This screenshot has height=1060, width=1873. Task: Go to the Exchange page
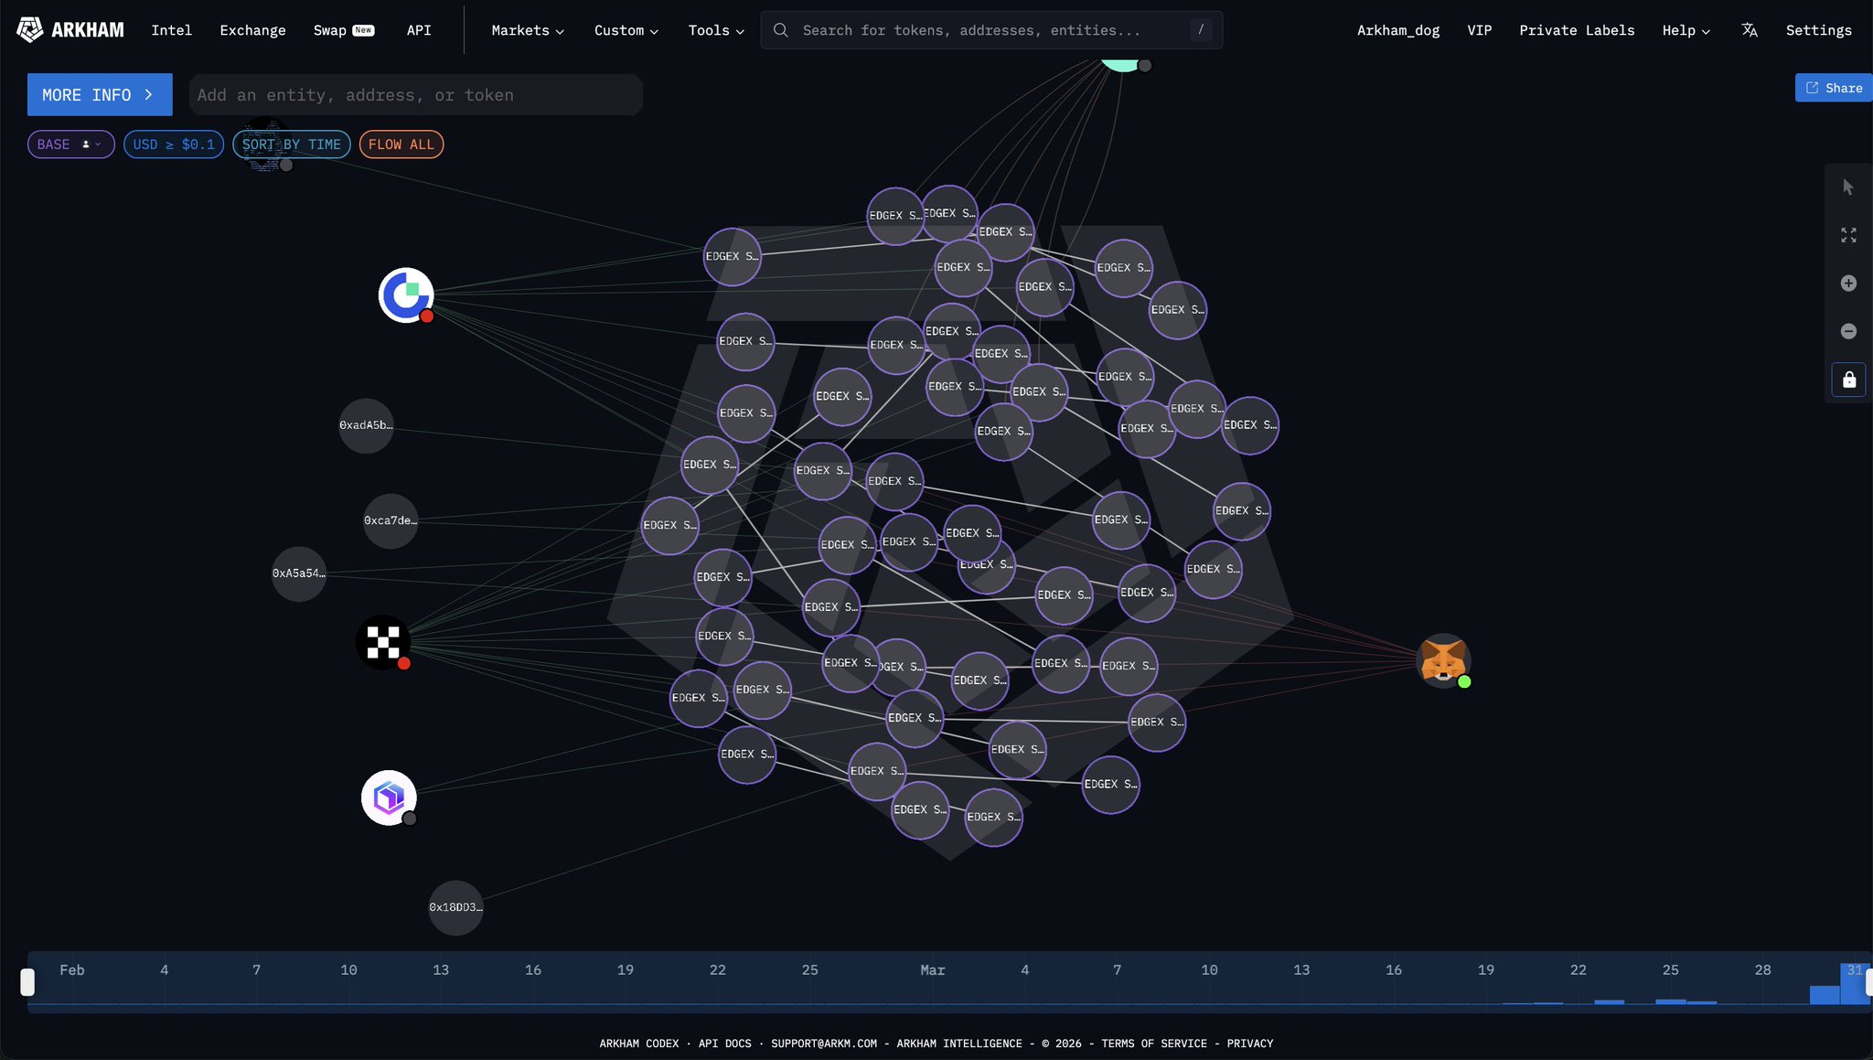tap(252, 30)
